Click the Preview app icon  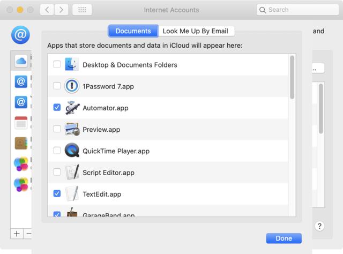tap(72, 129)
